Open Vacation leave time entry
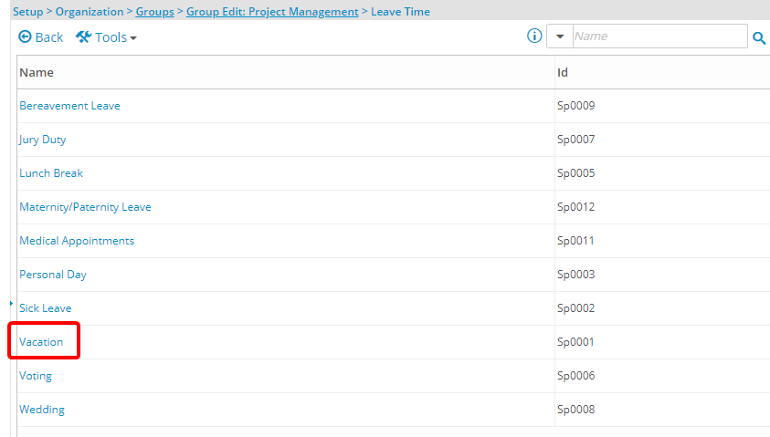 (x=41, y=342)
